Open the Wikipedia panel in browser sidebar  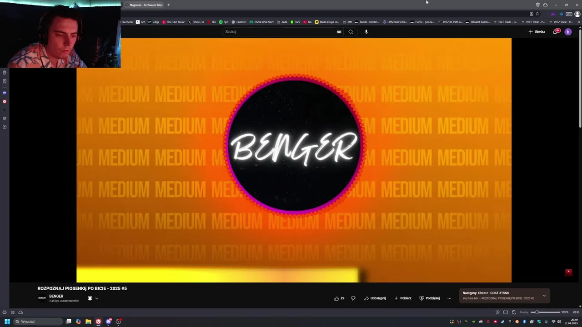5,110
